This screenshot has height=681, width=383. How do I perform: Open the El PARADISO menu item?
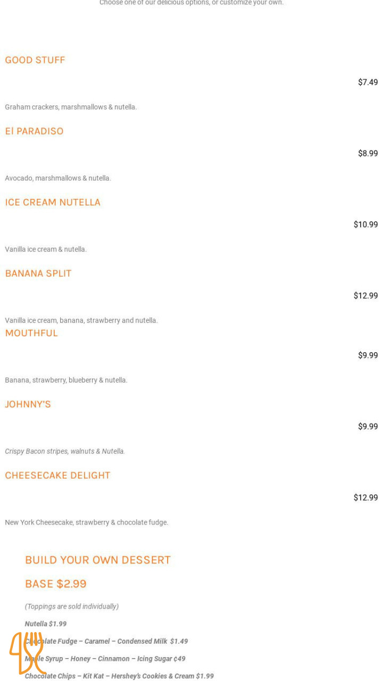pyautogui.click(x=34, y=131)
